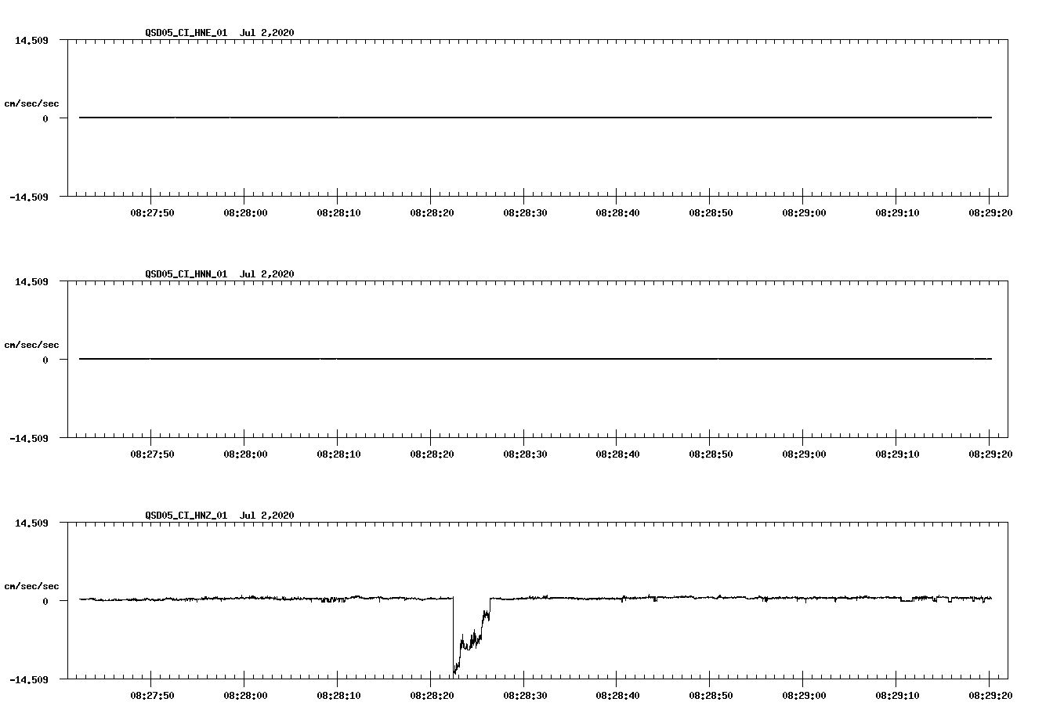The height and width of the screenshot is (724, 1064).
Task: Click the -14.509 lower limit on HNZ plot
Action: 29,680
